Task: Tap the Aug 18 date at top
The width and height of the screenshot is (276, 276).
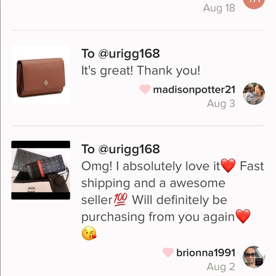Action: tap(219, 8)
